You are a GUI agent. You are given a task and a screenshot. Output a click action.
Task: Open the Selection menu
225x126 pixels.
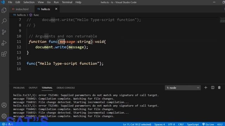click(x=29, y=2)
